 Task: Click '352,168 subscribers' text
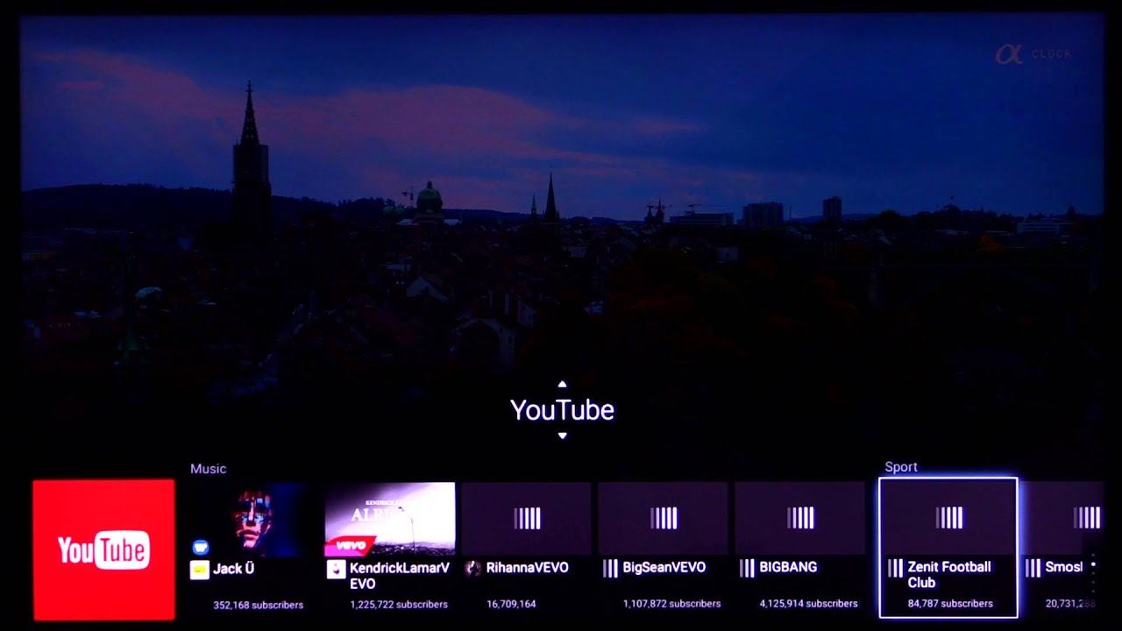[259, 605]
